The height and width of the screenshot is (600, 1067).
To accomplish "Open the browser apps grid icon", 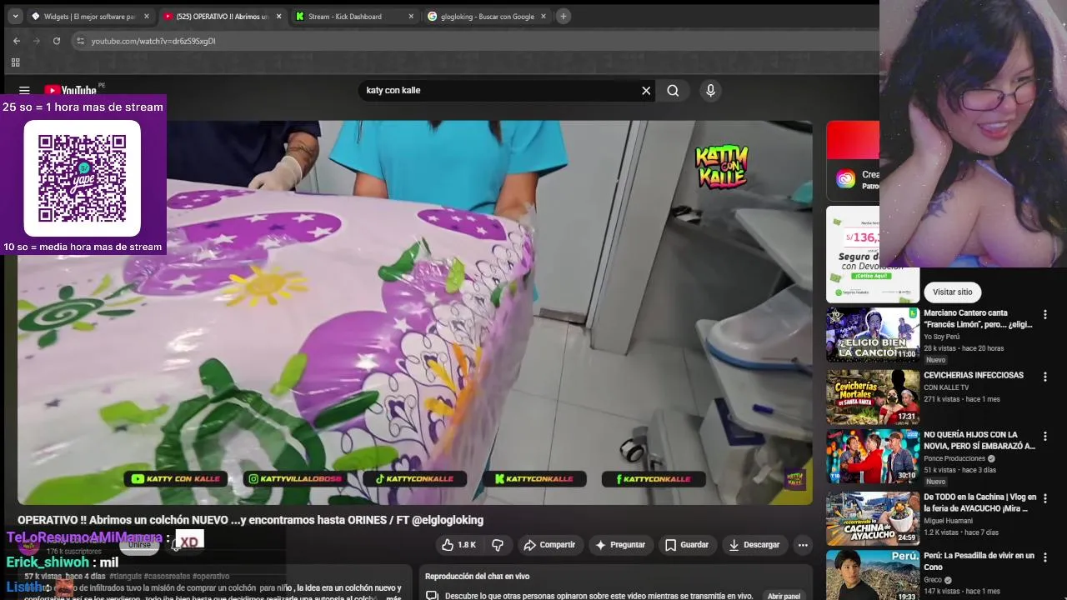I will (15, 62).
